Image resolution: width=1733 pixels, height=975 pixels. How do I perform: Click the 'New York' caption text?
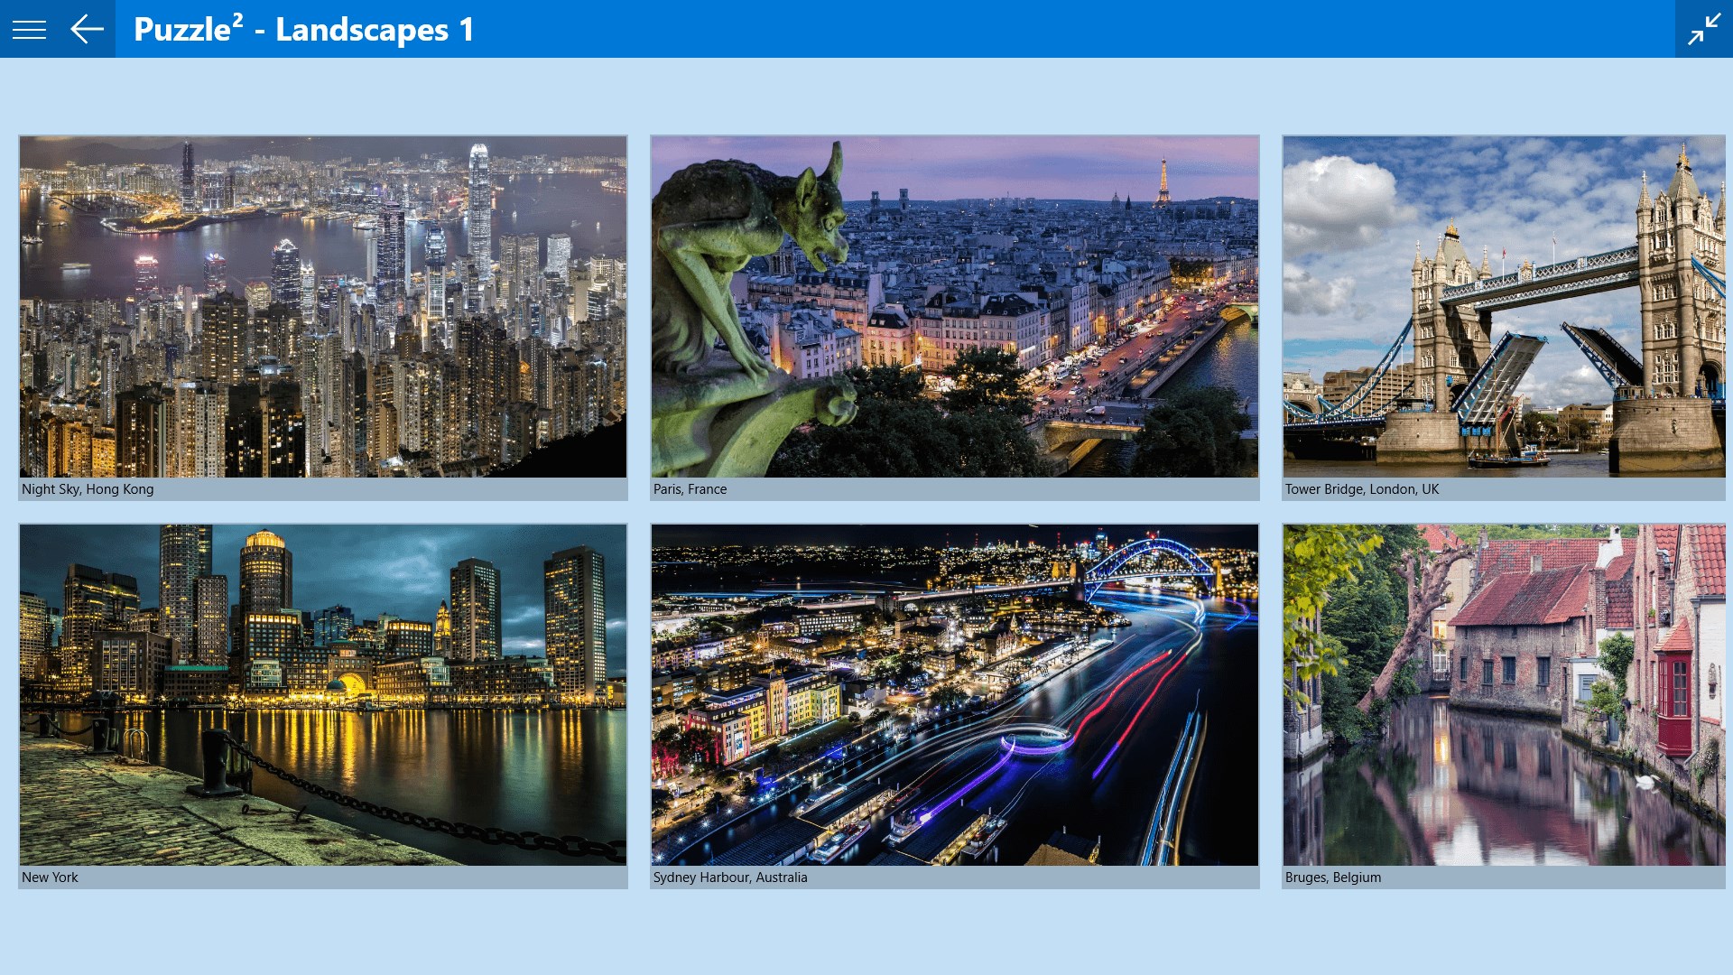50,877
